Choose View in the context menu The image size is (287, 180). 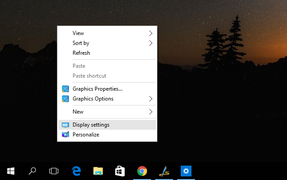tap(107, 33)
